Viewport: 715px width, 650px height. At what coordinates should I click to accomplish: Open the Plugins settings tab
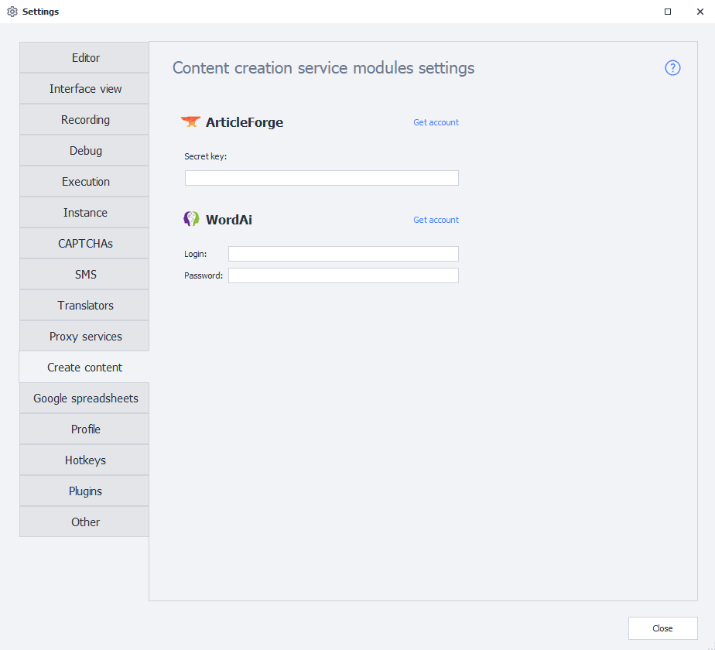[x=85, y=491]
